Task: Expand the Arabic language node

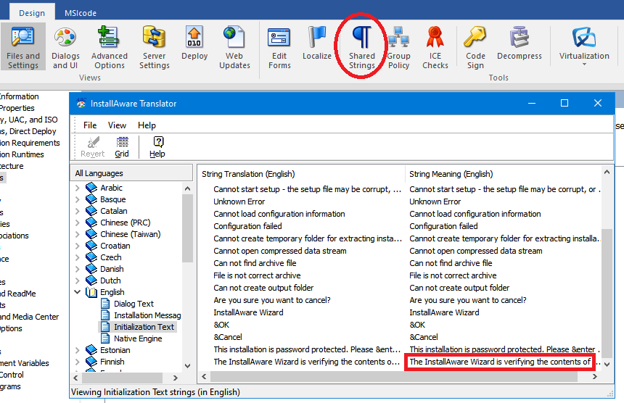Action: pyautogui.click(x=78, y=188)
